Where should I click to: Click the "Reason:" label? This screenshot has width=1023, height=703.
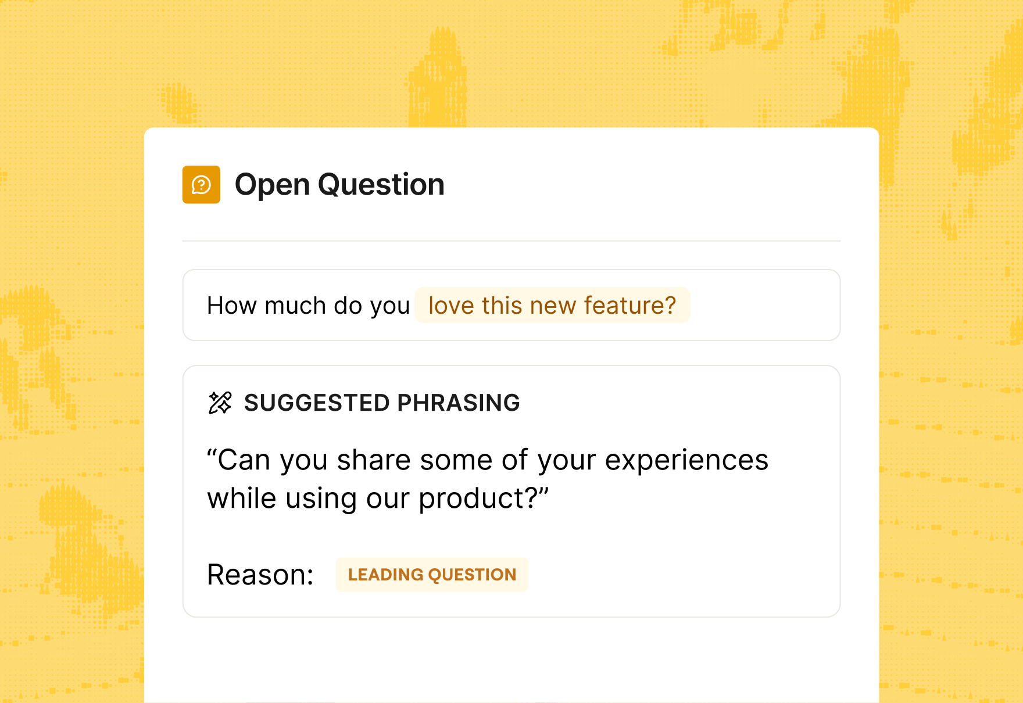point(260,575)
